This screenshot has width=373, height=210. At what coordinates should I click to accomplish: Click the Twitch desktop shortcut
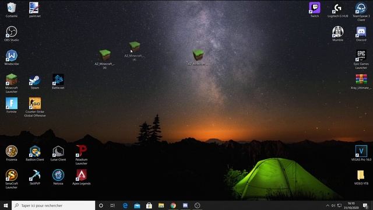(315, 10)
